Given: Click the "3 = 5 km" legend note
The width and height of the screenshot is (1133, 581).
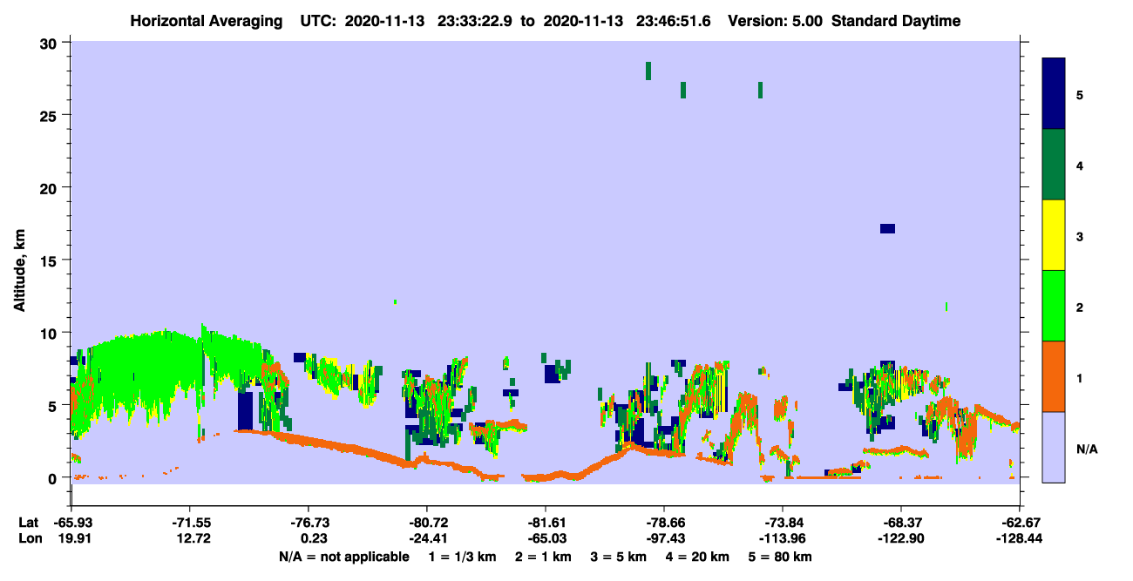Looking at the screenshot, I should (x=619, y=557).
